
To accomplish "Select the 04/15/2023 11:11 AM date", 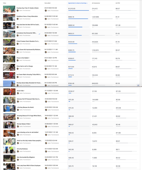I will pyautogui.click(x=51, y=49).
